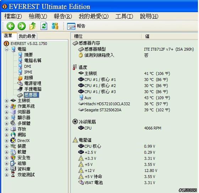This screenshot has width=199, height=193.
Task: Open the 說明(H) menu
Action: tap(149, 16)
